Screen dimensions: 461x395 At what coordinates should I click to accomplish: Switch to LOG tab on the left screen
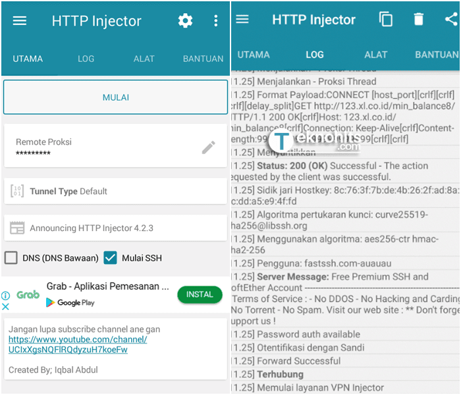(x=86, y=59)
